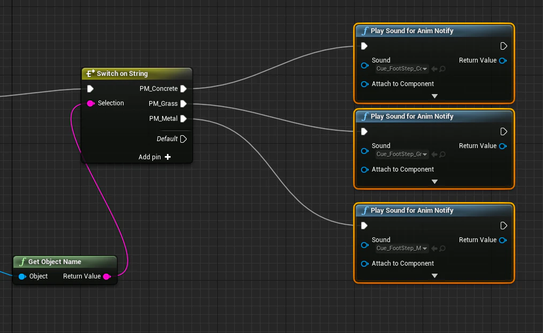Click the PM_Grass output execution pin
This screenshot has width=543, height=333.
[183, 104]
